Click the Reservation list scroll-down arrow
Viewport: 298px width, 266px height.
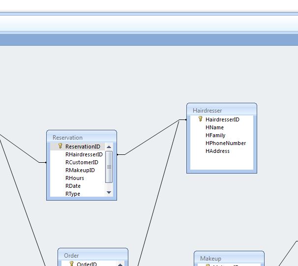pos(109,192)
